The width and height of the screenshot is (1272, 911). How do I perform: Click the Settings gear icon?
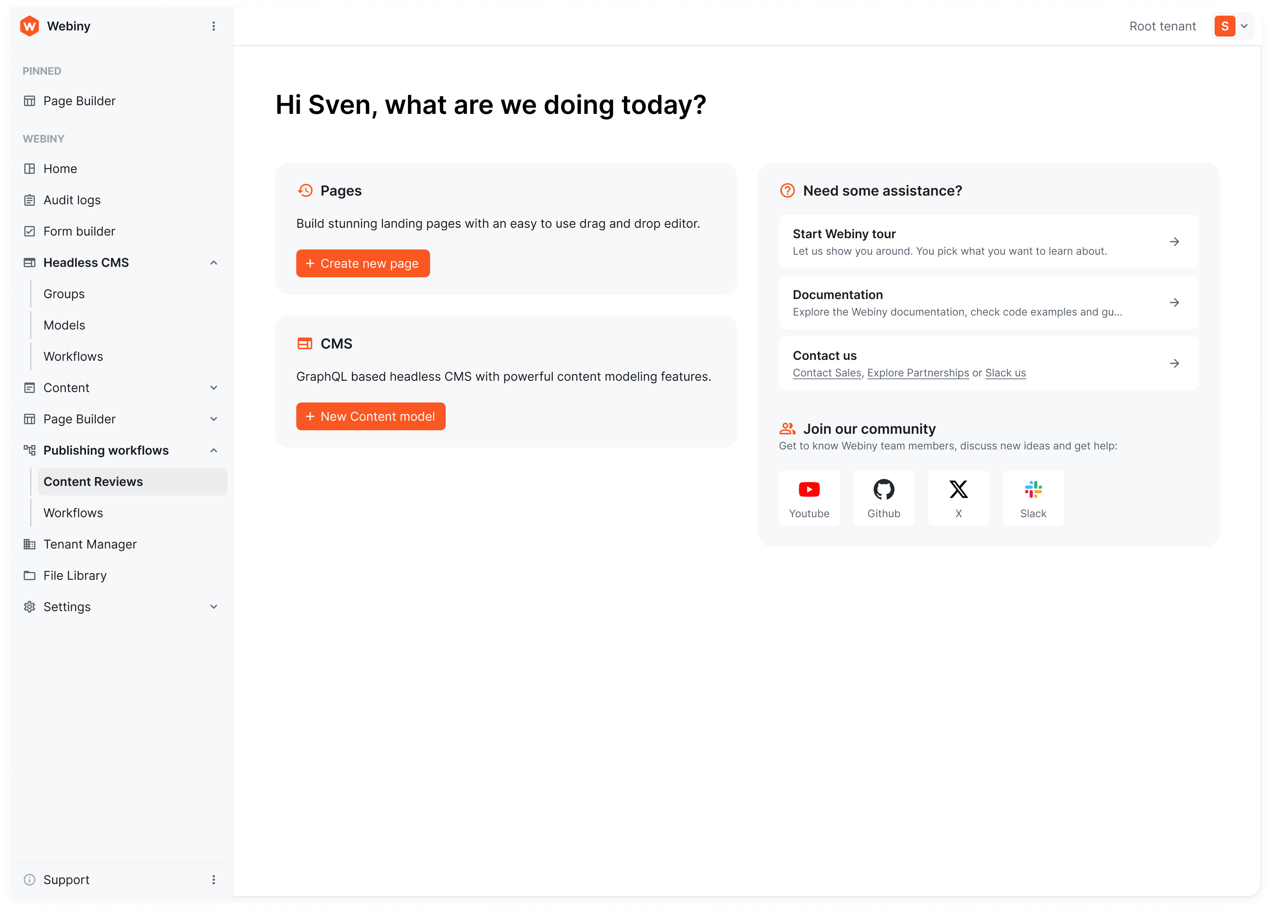pos(30,606)
